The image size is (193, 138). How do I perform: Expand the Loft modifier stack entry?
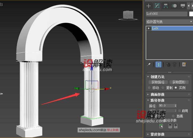click(149, 28)
